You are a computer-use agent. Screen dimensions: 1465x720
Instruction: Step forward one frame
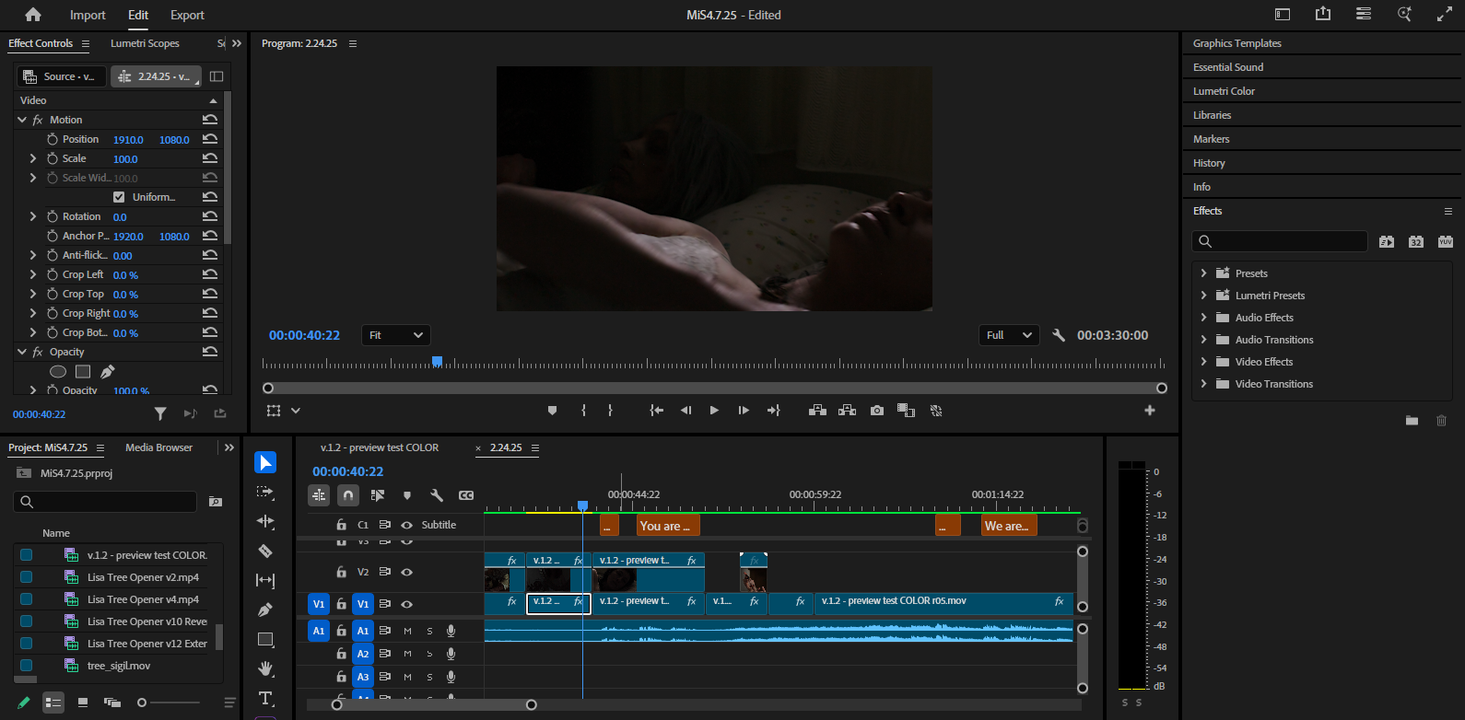(x=744, y=411)
